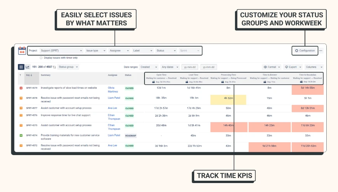
Task: Sort by Key column arrow
Action: [31, 75]
